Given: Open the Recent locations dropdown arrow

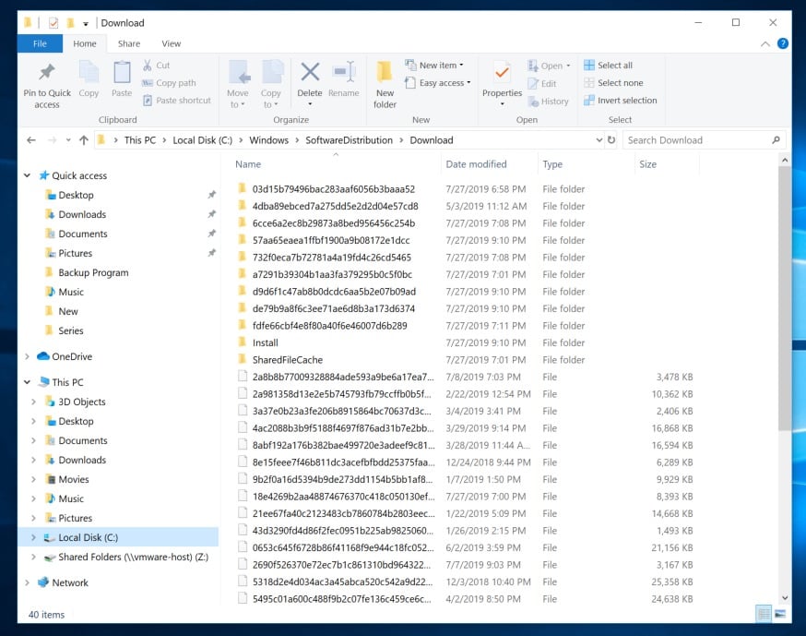Looking at the screenshot, I should (x=68, y=140).
